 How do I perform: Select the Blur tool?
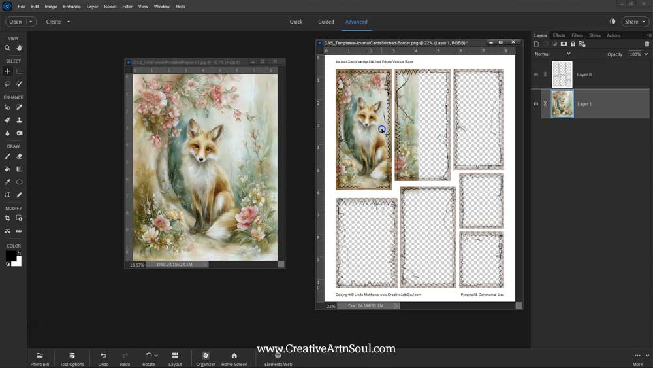[x=7, y=133]
